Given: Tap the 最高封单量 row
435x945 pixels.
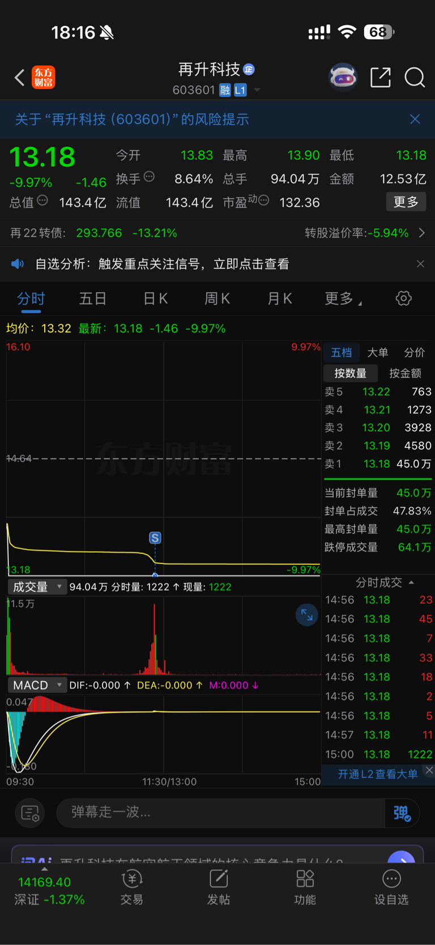Looking at the screenshot, I should point(378,529).
